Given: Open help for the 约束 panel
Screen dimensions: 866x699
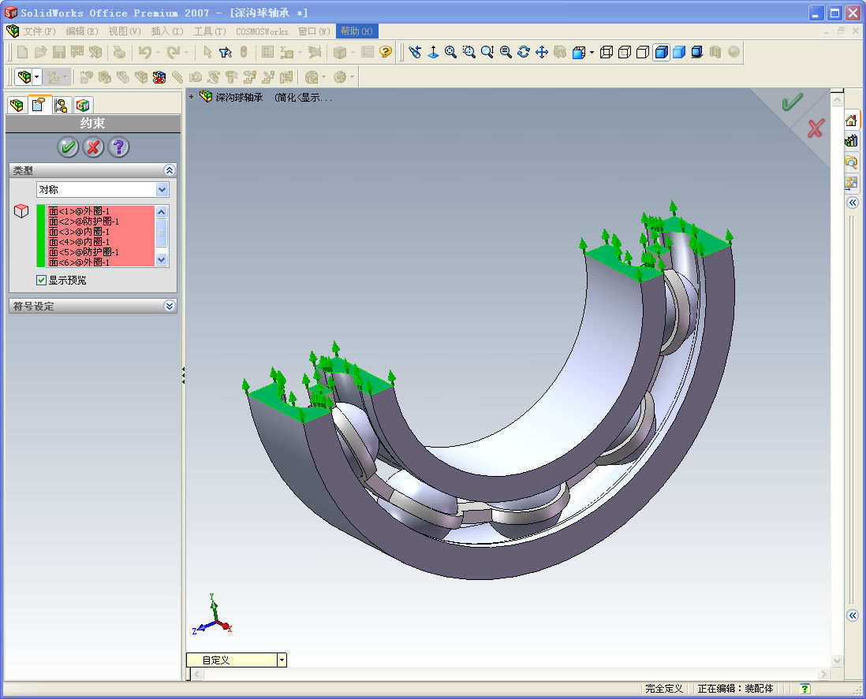Looking at the screenshot, I should (119, 147).
